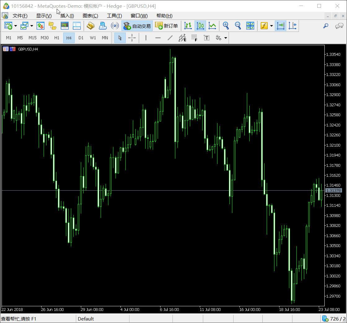Open the Data Window monitor icon
Viewport: 347px width, 323px height.
click(65, 26)
